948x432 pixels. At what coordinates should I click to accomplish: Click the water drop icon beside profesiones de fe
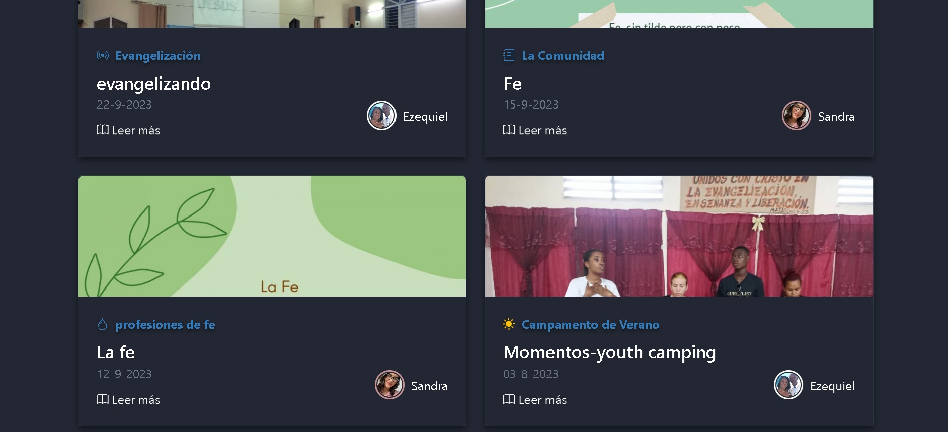click(103, 325)
